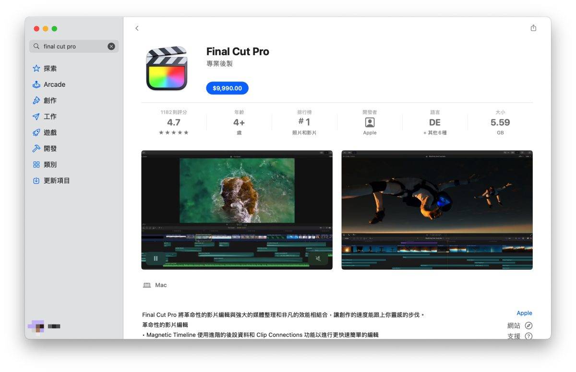This screenshot has height=372, width=576.
Task: Click the 4.7 rating summary
Action: point(174,122)
